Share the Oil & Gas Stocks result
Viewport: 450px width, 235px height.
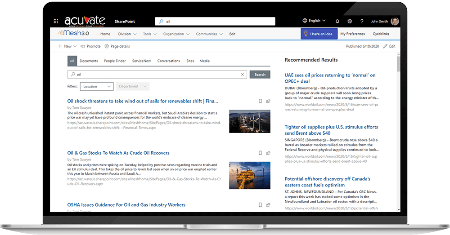[268, 153]
